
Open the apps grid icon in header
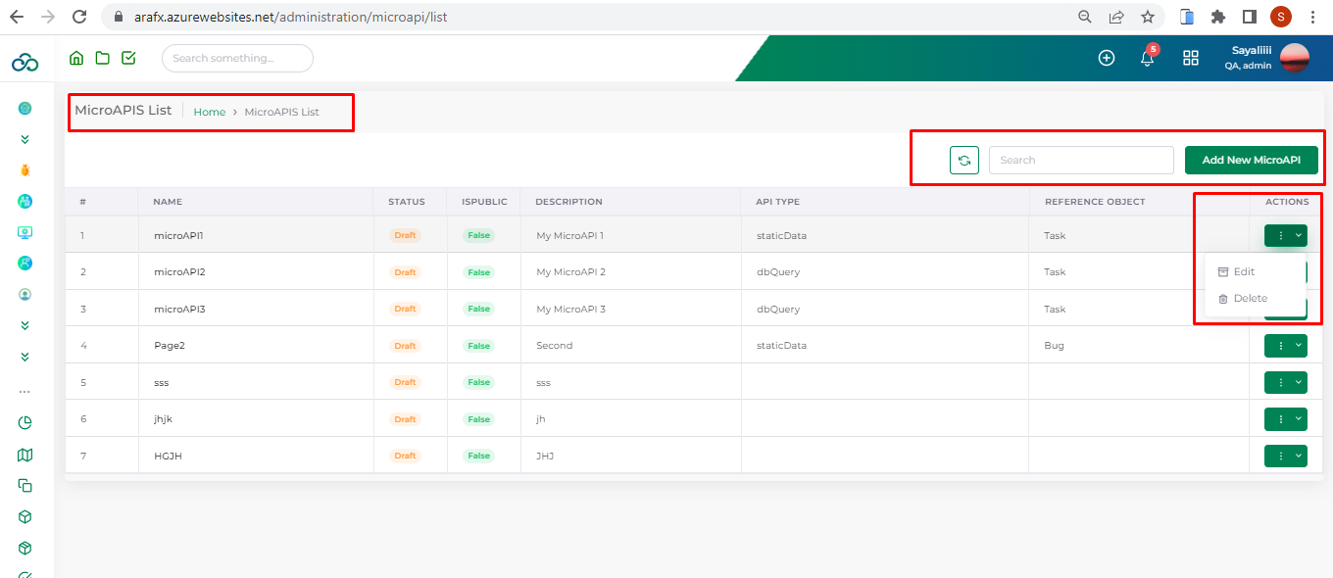[x=1191, y=58]
